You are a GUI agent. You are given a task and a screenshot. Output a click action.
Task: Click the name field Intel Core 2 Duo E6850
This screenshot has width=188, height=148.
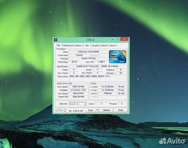coord(89,52)
